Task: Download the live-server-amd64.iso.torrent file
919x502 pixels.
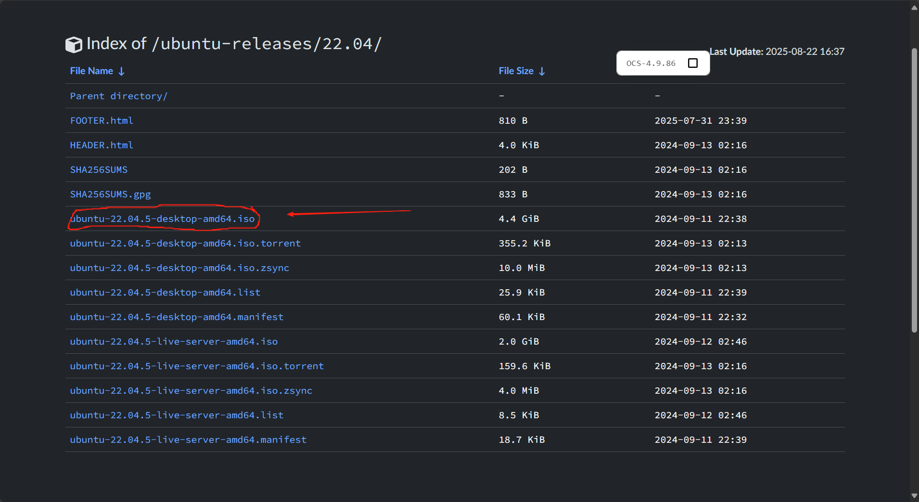Action: (197, 366)
